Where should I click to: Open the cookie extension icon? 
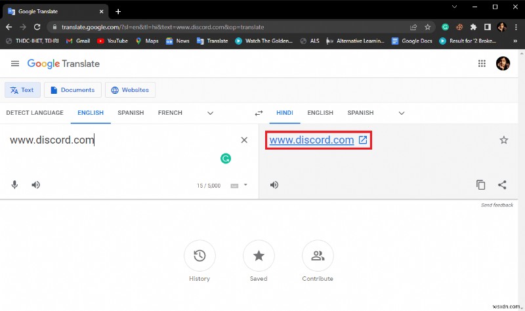pyautogui.click(x=459, y=27)
